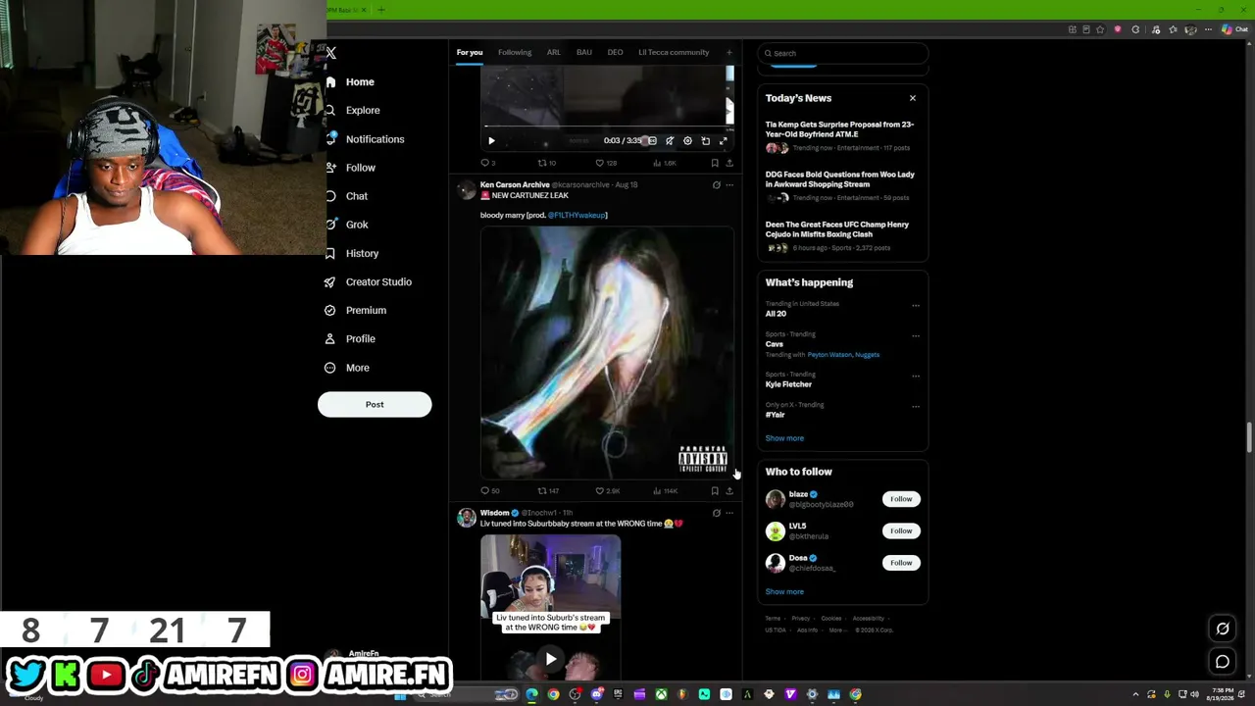Open the Grok floating button

[1223, 629]
